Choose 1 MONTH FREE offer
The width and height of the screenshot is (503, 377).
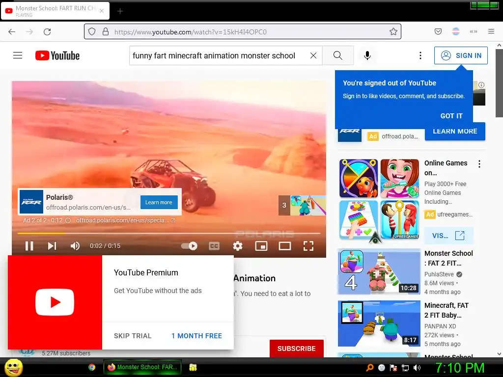point(196,336)
